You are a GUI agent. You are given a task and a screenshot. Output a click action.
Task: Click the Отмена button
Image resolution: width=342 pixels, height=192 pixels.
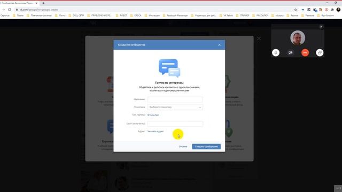click(x=183, y=147)
